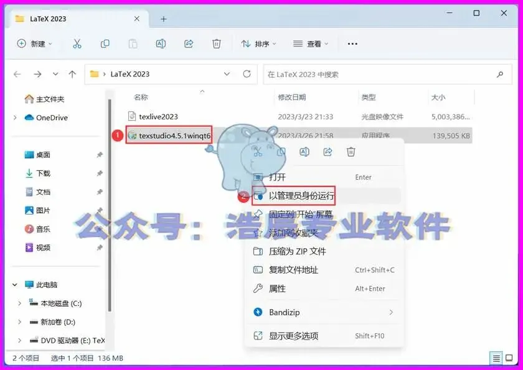Click the Rename icon in the toolbar
Viewport: 523px width, 370px height.
pos(161,44)
